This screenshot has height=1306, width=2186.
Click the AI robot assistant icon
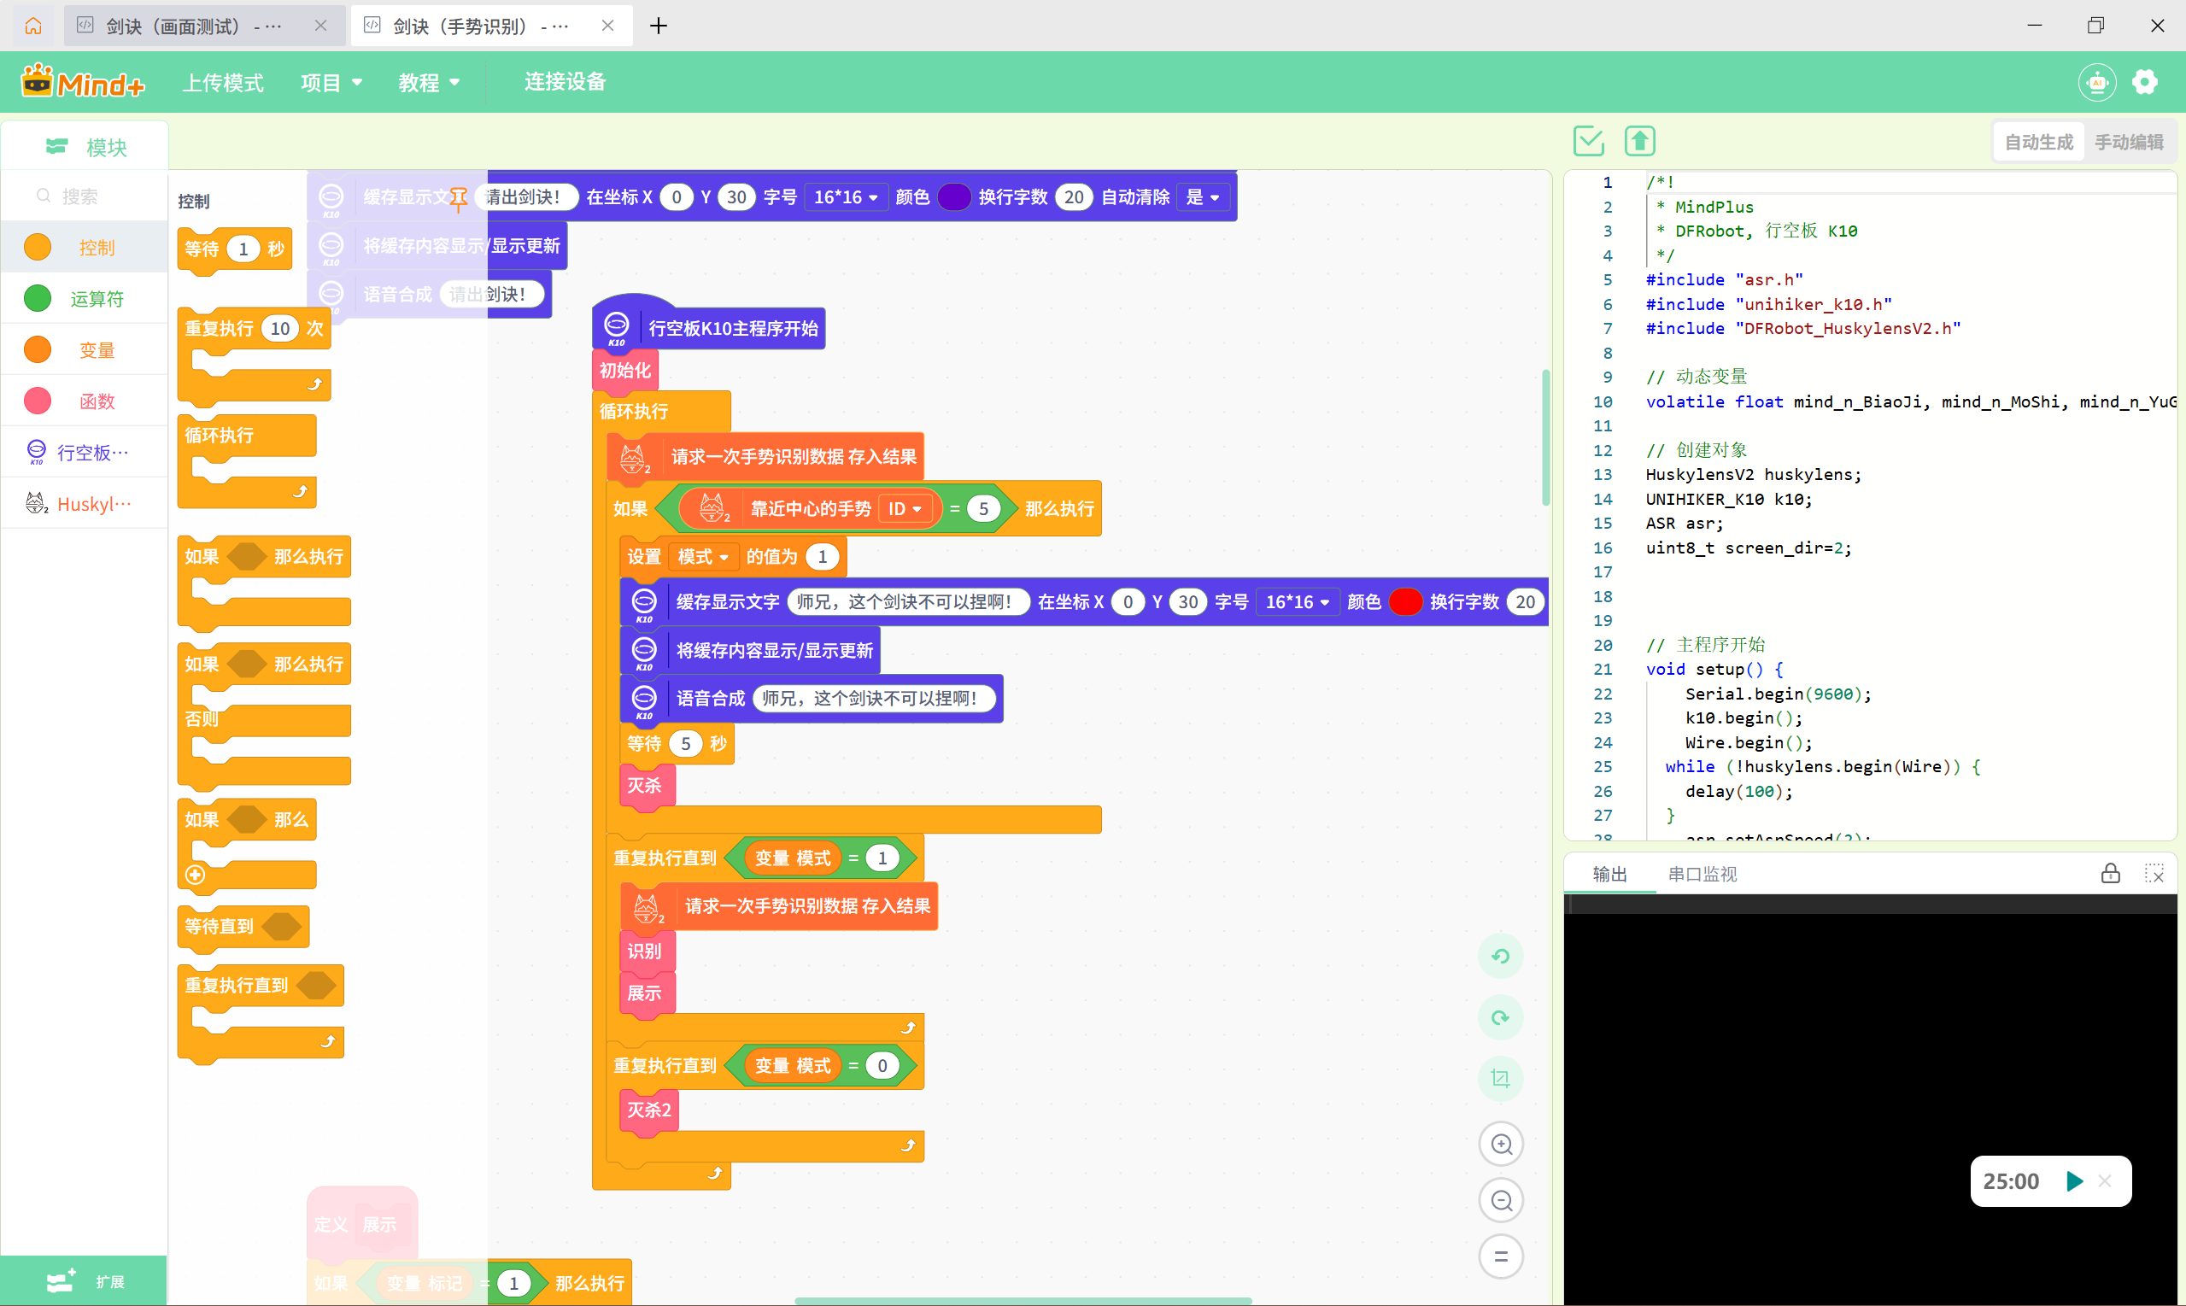click(x=2096, y=82)
